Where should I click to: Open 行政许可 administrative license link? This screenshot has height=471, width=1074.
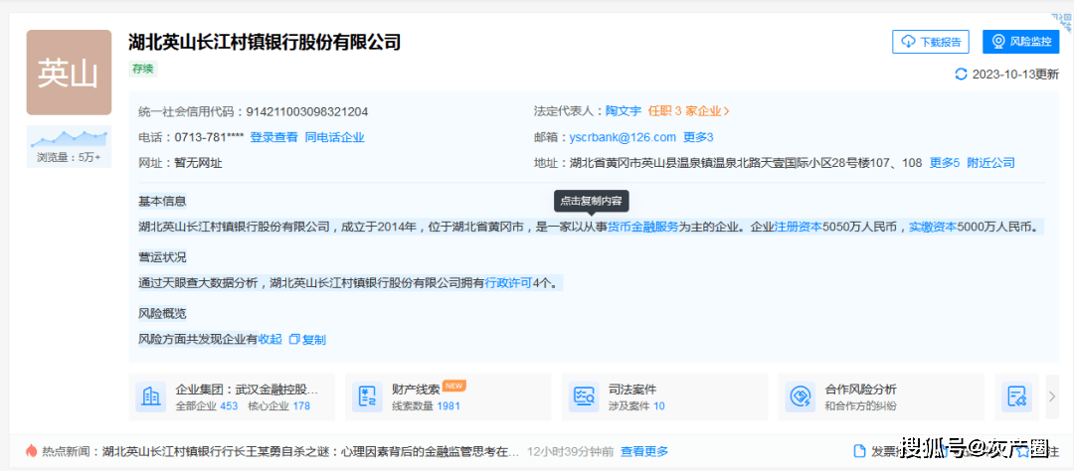[509, 282]
